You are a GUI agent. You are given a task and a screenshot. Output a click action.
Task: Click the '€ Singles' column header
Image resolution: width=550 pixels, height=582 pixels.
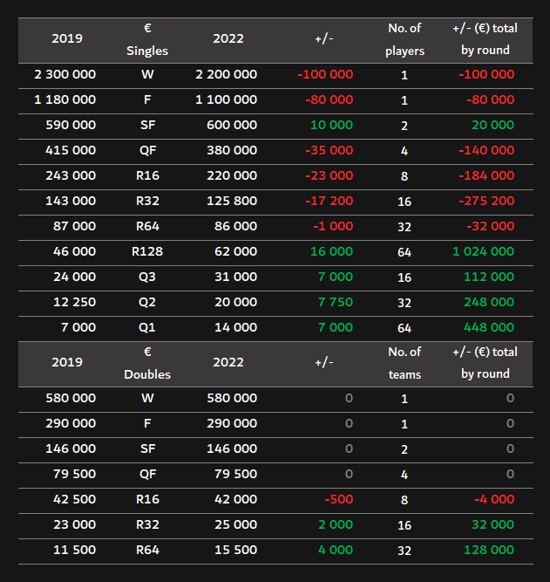click(x=146, y=39)
